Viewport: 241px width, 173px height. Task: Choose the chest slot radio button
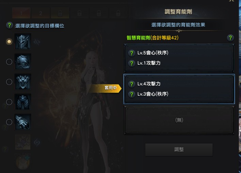click(9, 82)
